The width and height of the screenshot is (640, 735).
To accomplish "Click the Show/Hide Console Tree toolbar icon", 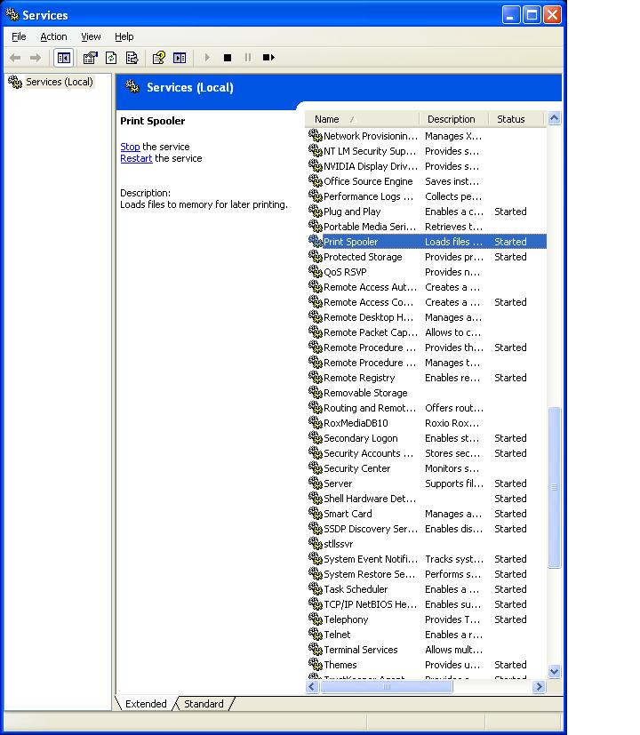I will 64,58.
